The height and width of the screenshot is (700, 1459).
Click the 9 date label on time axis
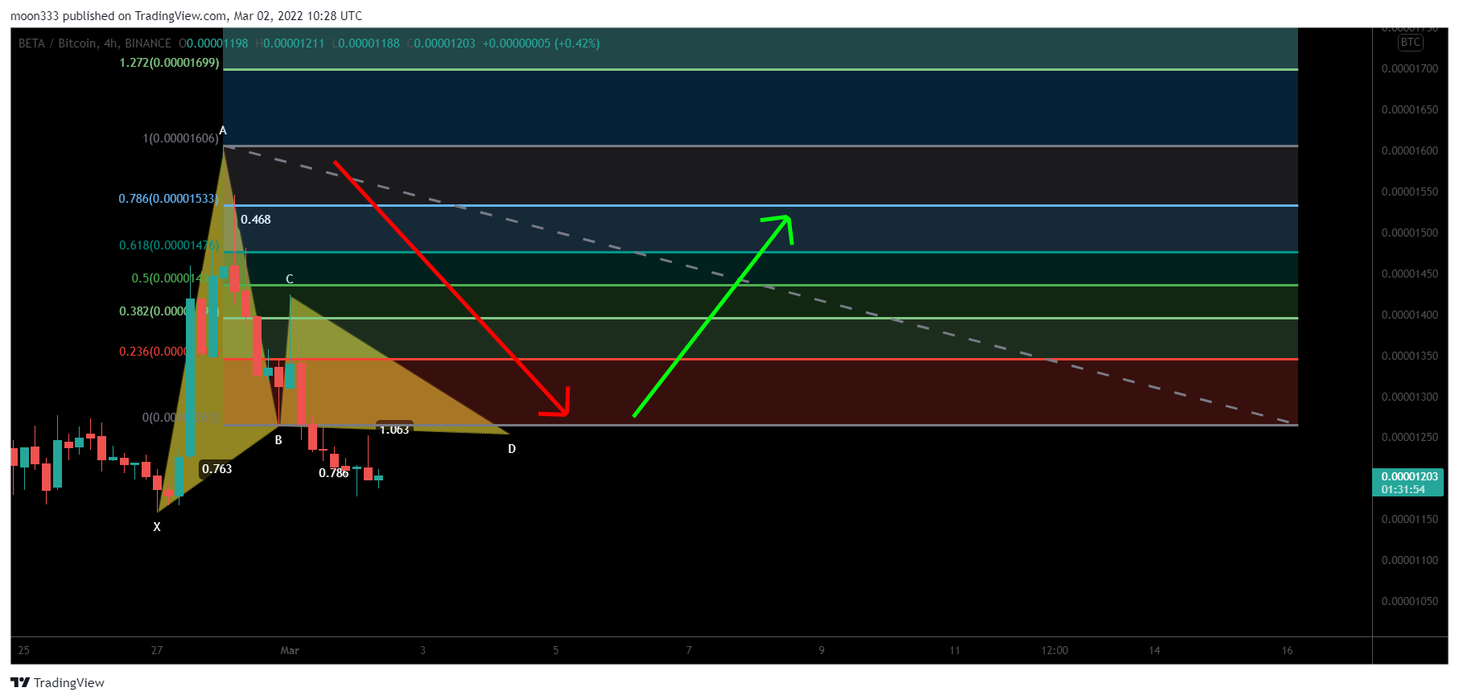822,651
